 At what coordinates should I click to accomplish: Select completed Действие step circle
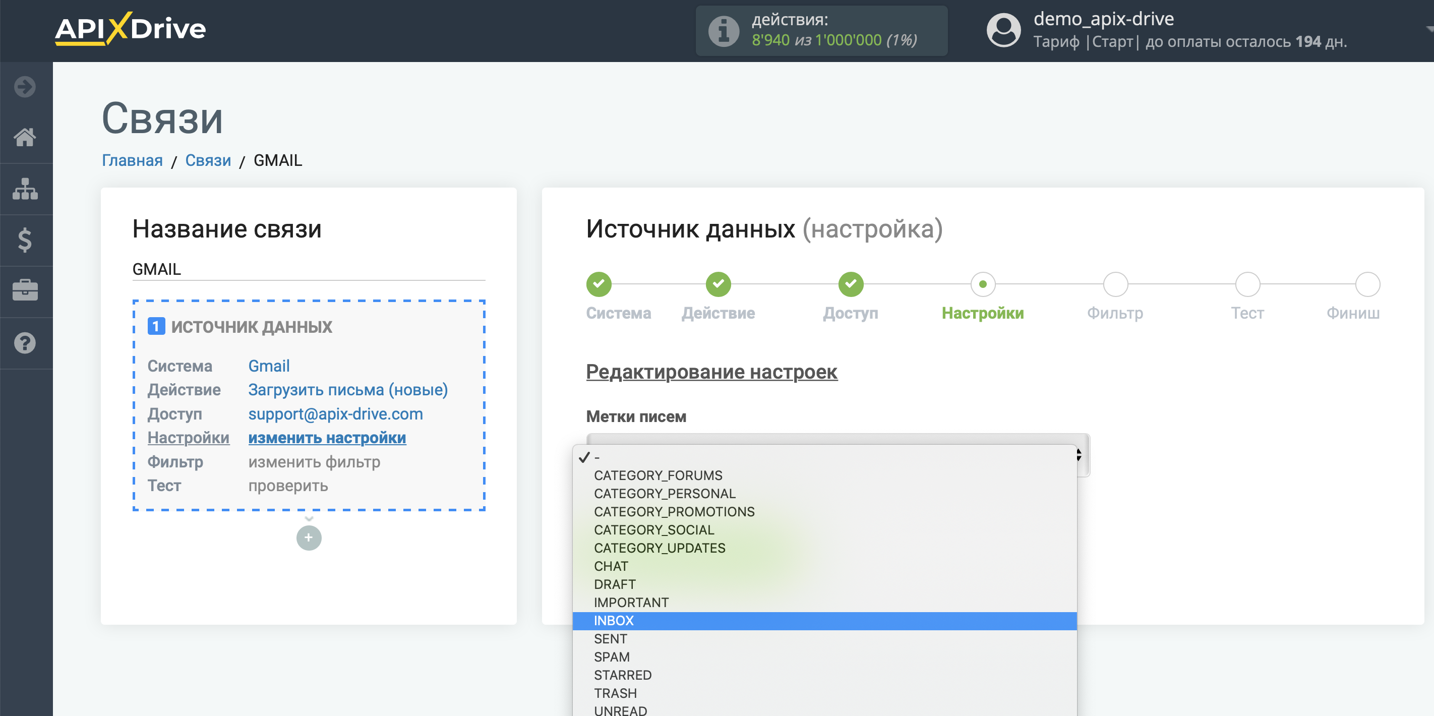[x=718, y=284]
